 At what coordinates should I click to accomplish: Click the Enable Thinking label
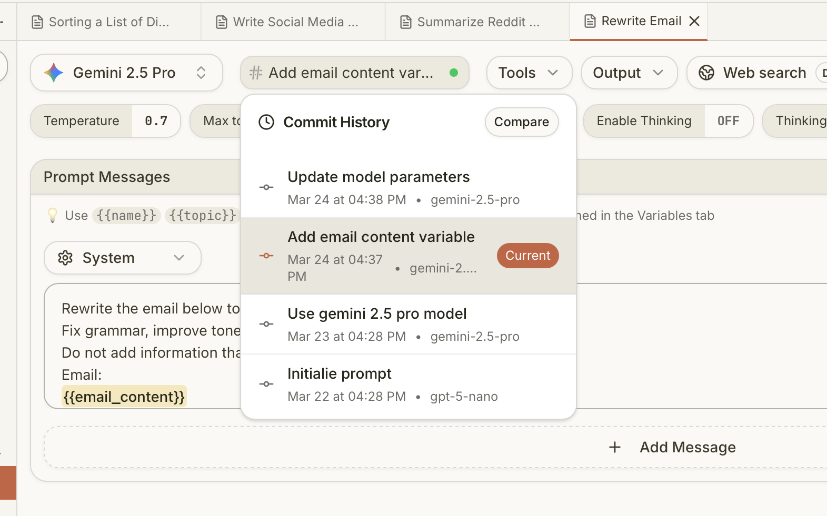coord(644,121)
